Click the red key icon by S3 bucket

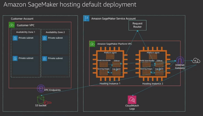[48, 103]
